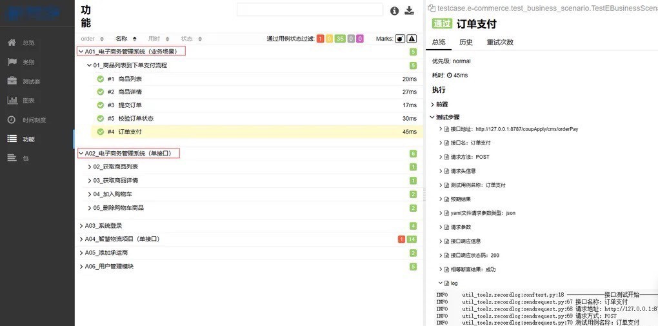Toggle the yellow broken filter showing 0
This screenshot has height=326, width=658.
pyautogui.click(x=329, y=39)
